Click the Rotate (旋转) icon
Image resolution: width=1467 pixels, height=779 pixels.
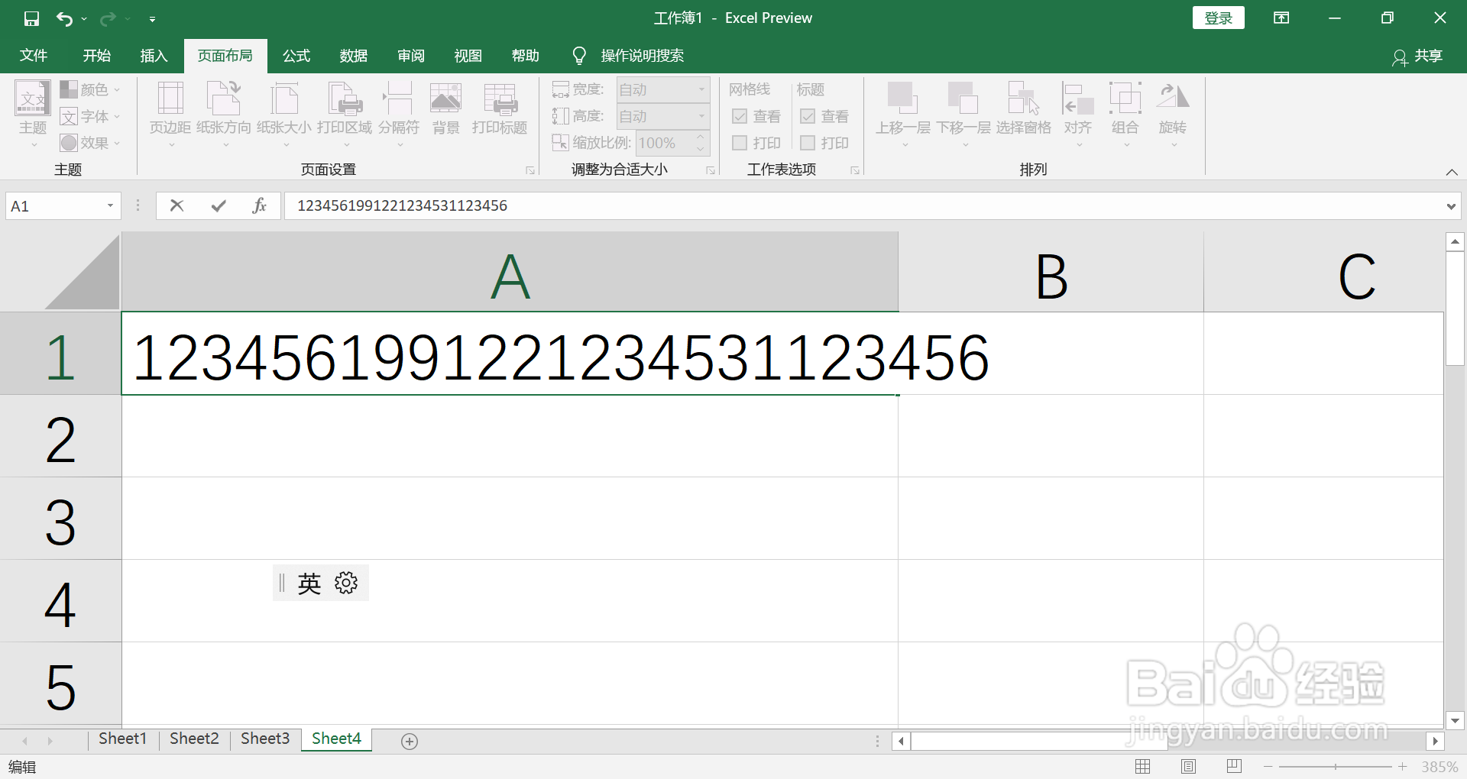tap(1172, 98)
